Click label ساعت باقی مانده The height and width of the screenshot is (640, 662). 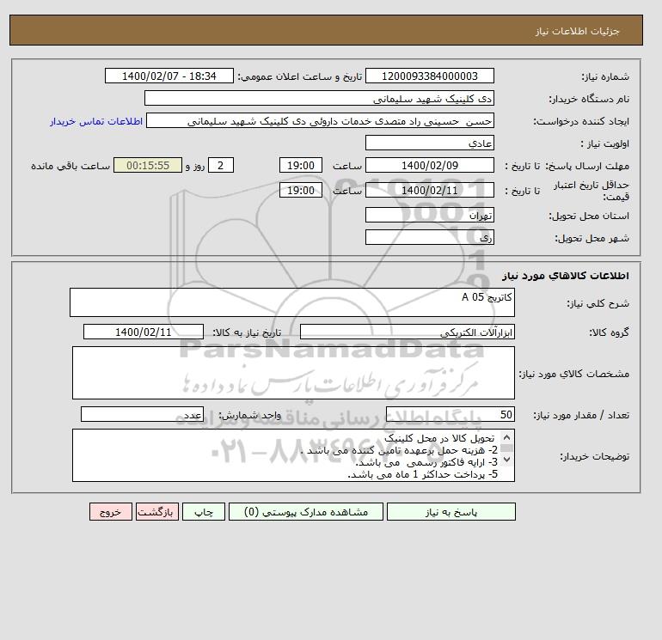70,166
